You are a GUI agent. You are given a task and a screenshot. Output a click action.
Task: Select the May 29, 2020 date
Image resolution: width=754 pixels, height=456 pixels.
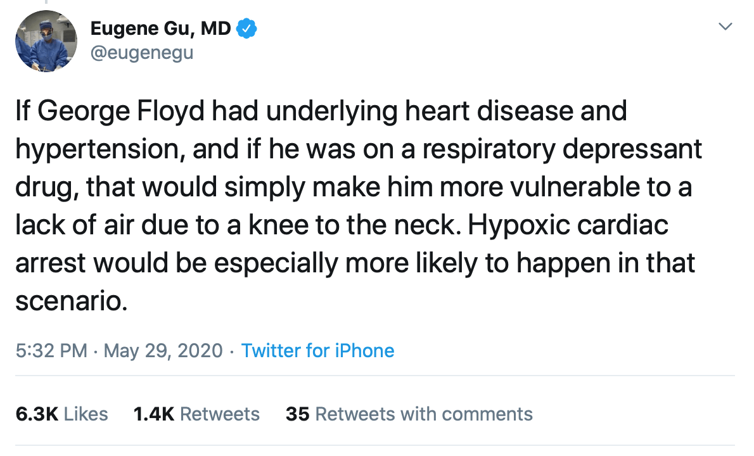(163, 351)
